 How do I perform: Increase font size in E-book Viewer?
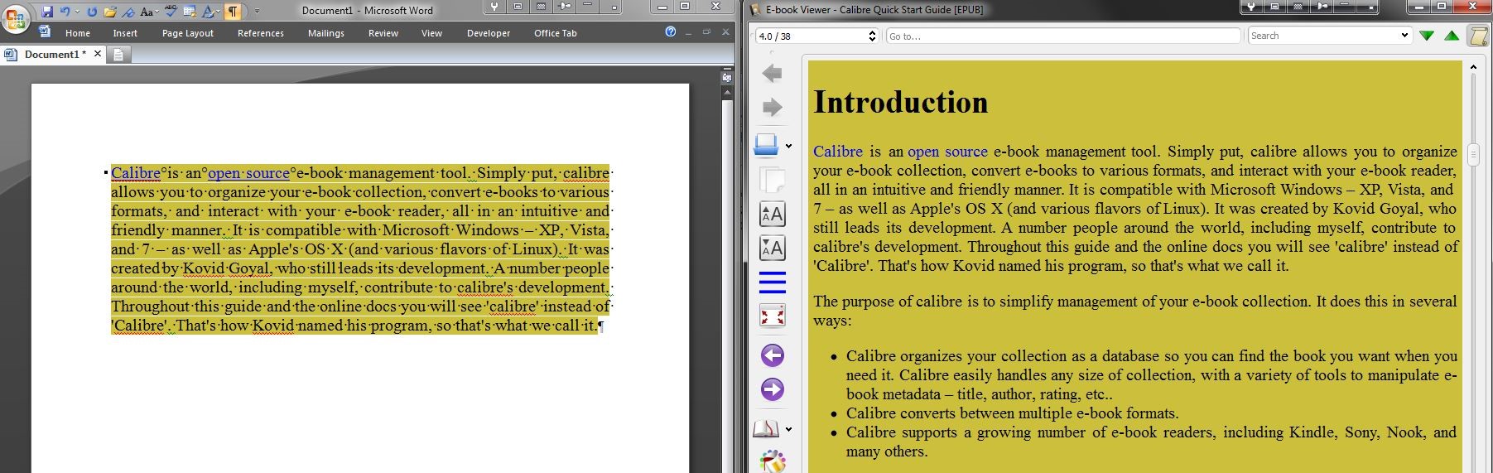(772, 215)
